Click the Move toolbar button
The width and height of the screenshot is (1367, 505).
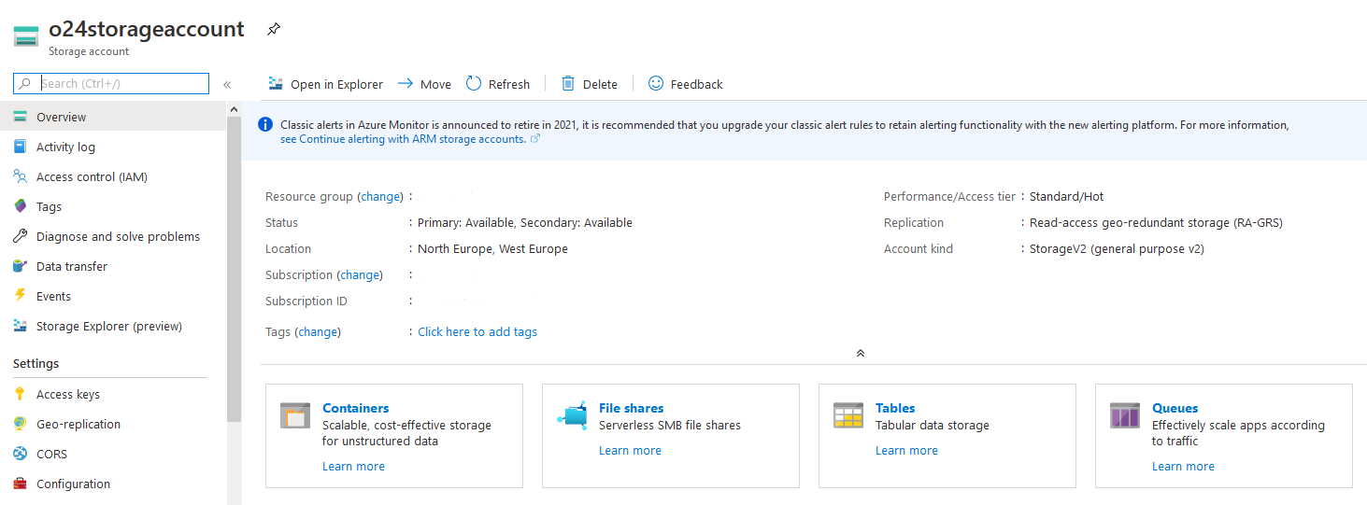tap(424, 84)
